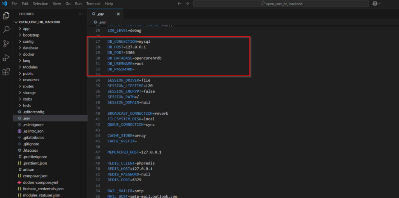Place cursor on DB_PASSWORD= line
399x198 pixels.
point(121,69)
